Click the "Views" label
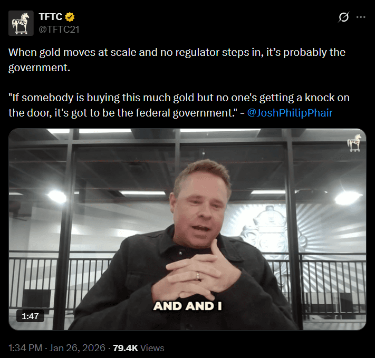This screenshot has height=358, width=375. [x=152, y=348]
